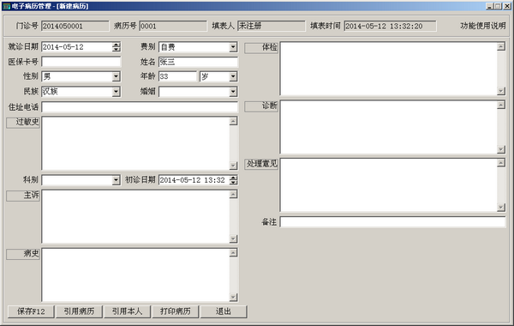Viewport: 514px width, 326px height.
Task: Click the down arrow of the 体检 scrollbar
Action: point(501,91)
